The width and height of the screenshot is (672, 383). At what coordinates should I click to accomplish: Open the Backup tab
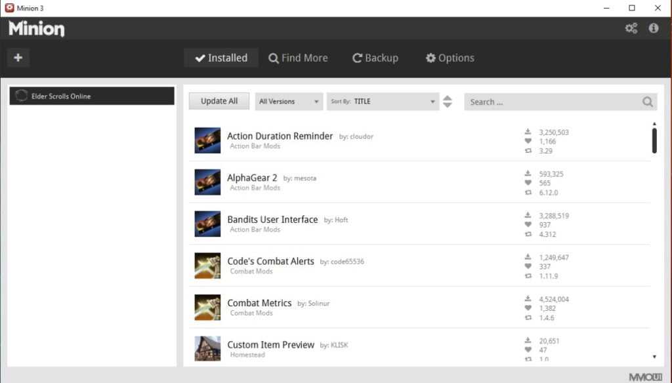point(375,58)
